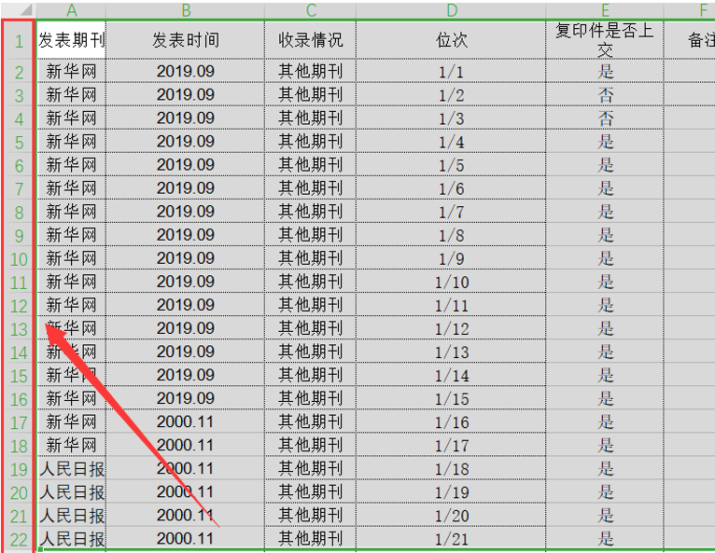Viewport: 715px width, 553px height.
Task: Click 2019.09 in row 16
Action: [186, 398]
